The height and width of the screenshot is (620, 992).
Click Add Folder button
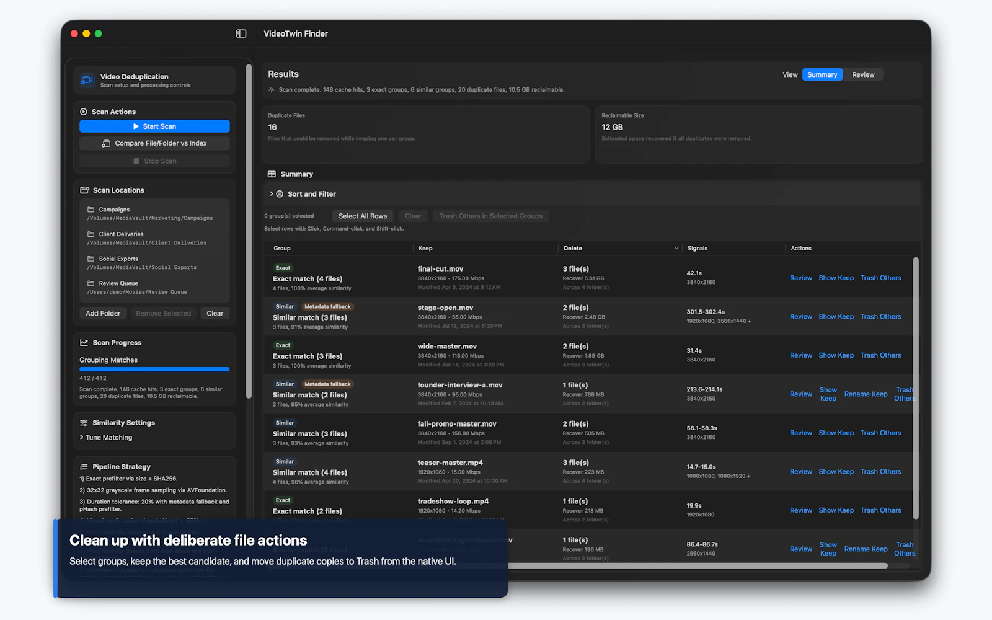point(103,313)
